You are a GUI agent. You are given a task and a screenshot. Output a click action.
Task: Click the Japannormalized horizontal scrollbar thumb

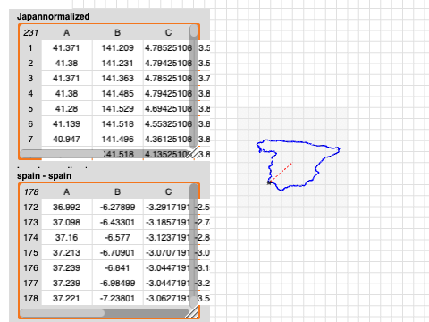pyautogui.click(x=62, y=154)
